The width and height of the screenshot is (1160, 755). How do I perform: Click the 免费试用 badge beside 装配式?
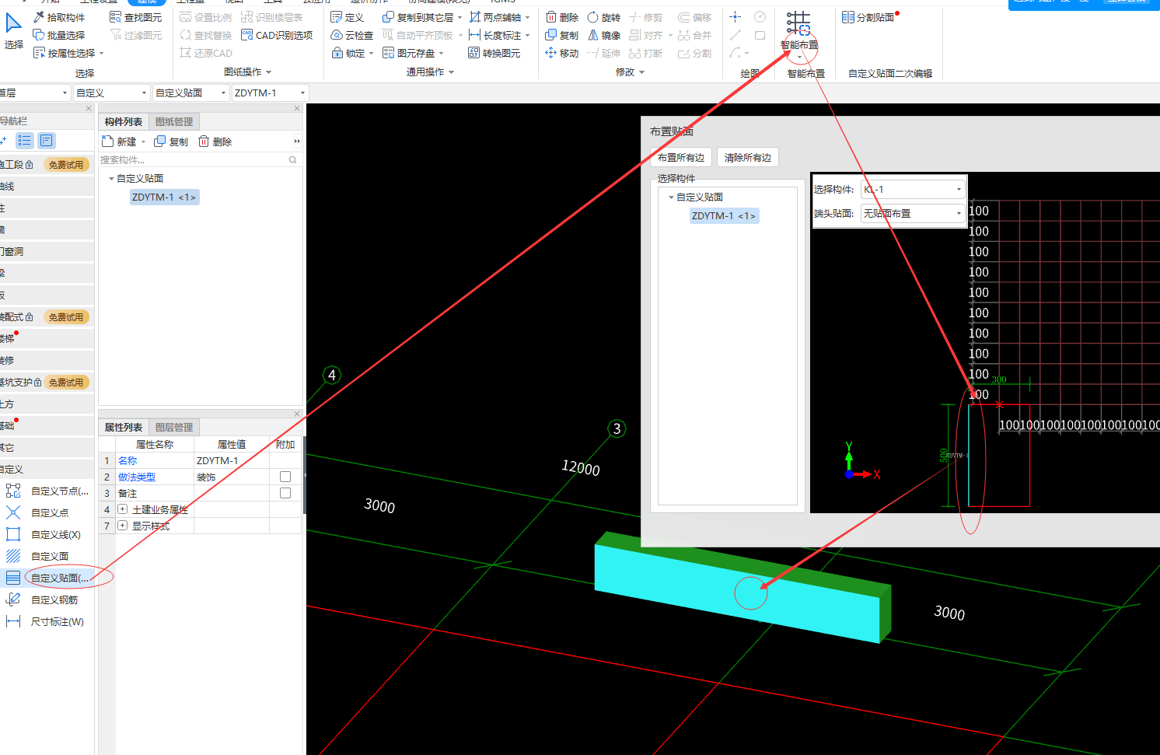[x=66, y=317]
